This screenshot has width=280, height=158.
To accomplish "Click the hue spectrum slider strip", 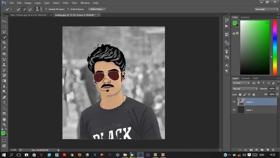I will coord(275,47).
